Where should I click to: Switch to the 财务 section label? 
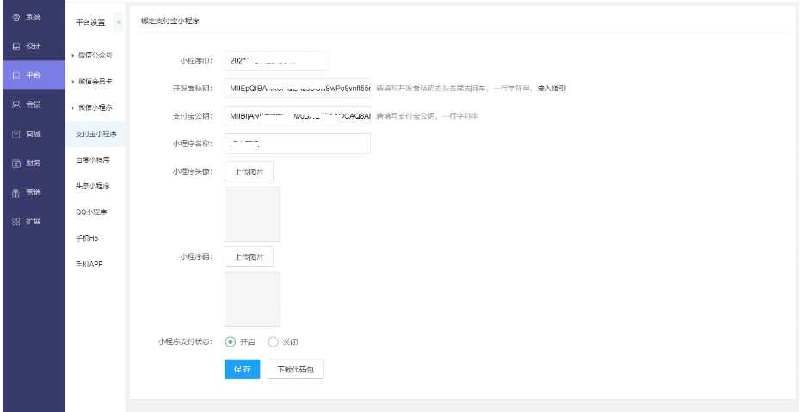coord(34,163)
